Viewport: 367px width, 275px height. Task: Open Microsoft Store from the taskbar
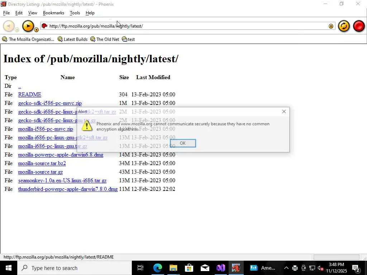(x=189, y=268)
